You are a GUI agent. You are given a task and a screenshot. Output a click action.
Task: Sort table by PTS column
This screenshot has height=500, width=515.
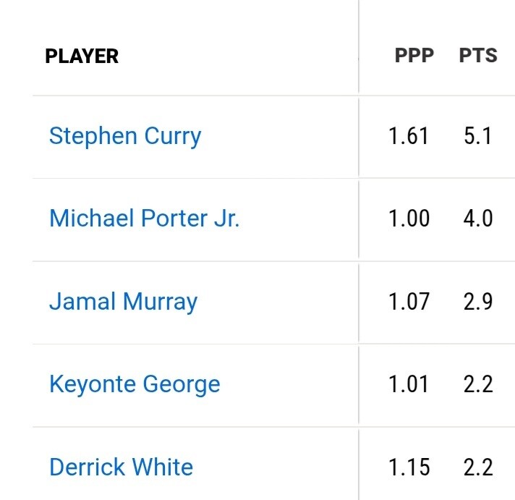478,56
